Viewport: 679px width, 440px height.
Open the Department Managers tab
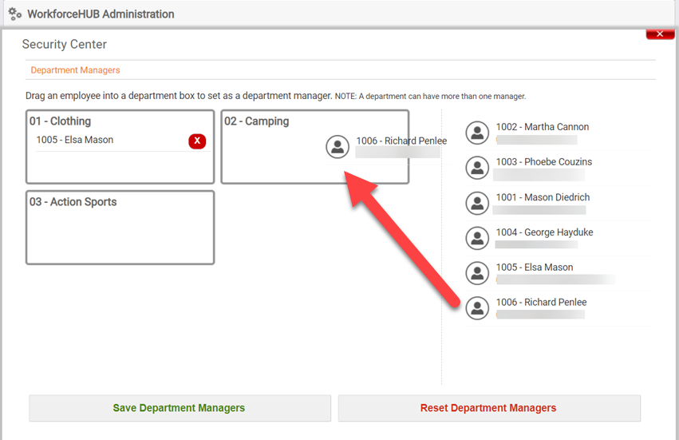(x=75, y=70)
